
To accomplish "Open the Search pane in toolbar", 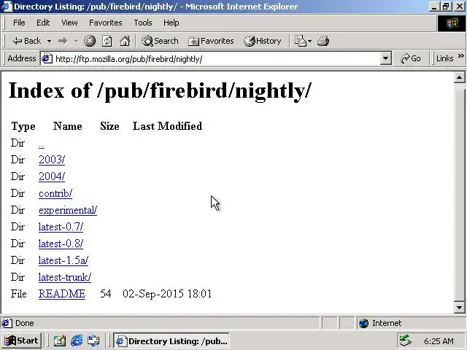I will tap(160, 41).
